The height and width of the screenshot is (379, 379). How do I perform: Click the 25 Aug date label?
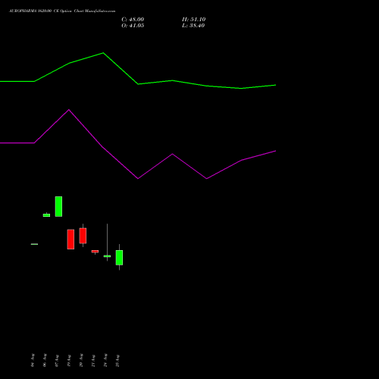point(117,360)
